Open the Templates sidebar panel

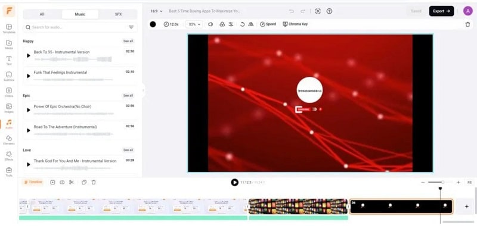(x=9, y=28)
